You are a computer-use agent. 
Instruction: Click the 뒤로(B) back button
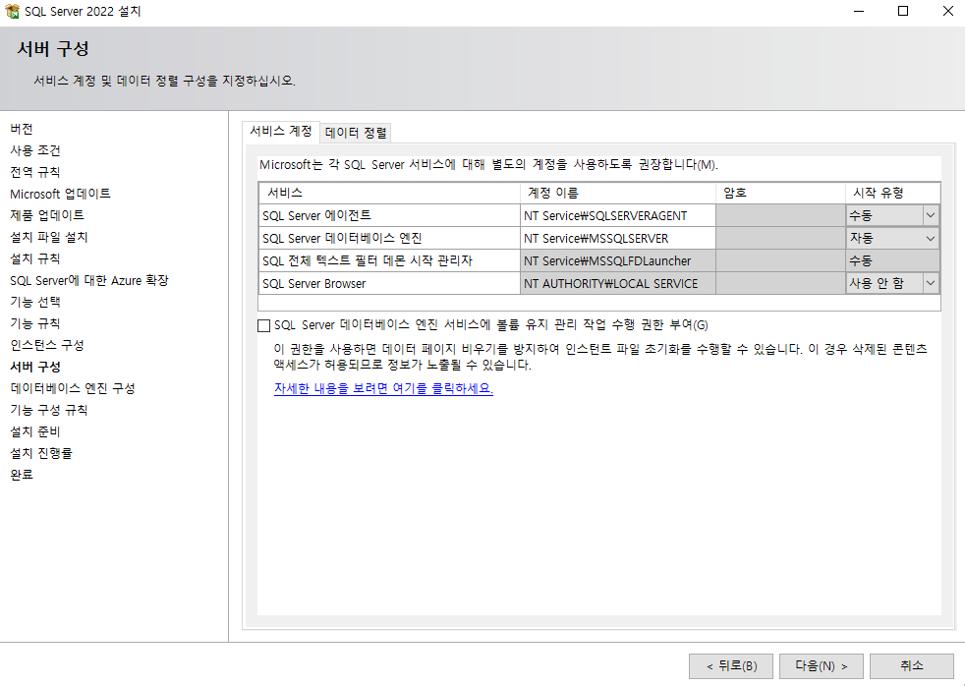tap(732, 665)
